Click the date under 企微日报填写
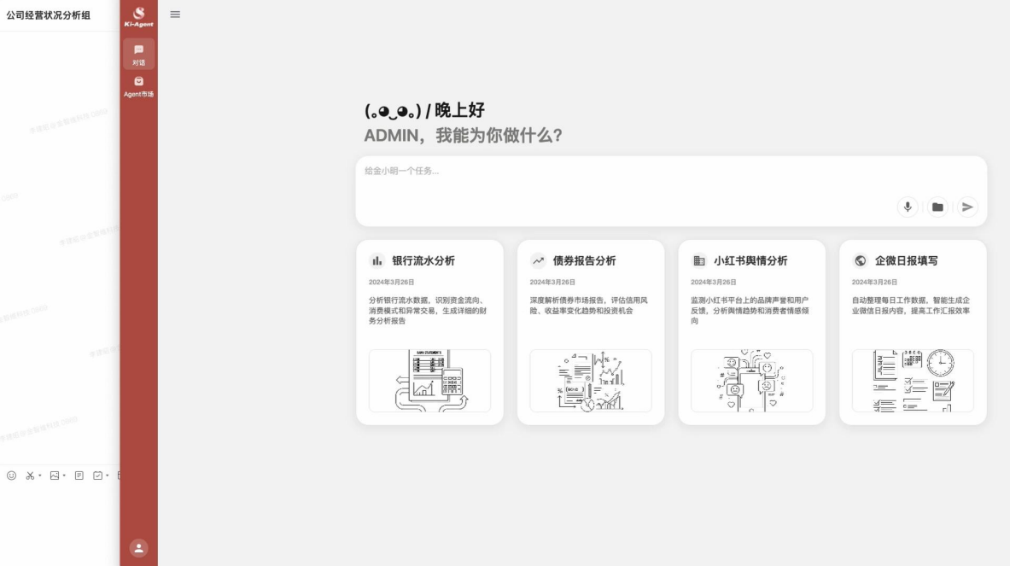The width and height of the screenshot is (1010, 566). pos(874,282)
